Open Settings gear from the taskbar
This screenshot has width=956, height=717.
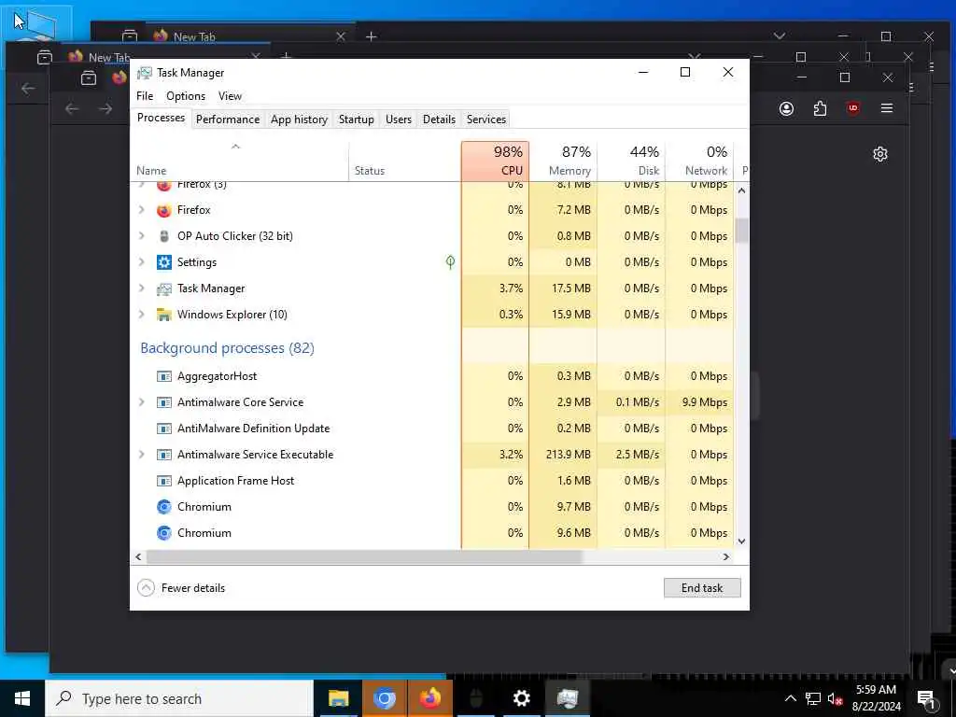pyautogui.click(x=521, y=698)
